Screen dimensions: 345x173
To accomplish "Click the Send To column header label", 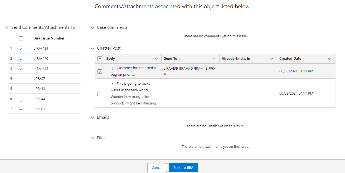I will (171, 59).
